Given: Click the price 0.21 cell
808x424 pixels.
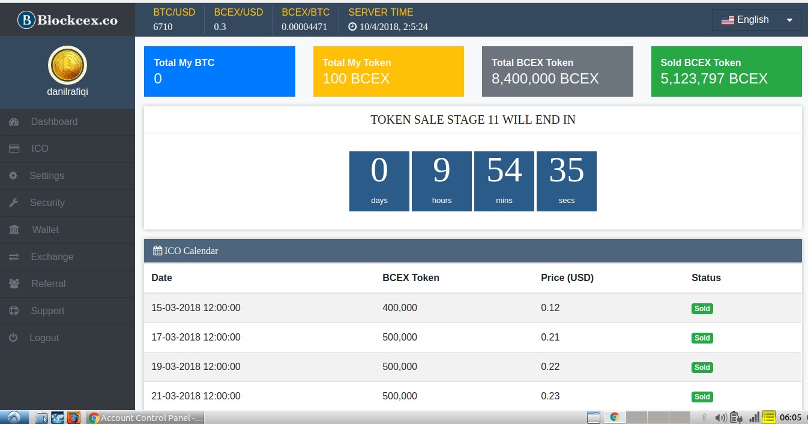Looking at the screenshot, I should (x=550, y=338).
